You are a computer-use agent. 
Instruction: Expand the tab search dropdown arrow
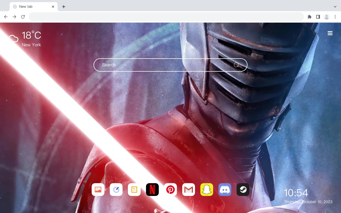[x=335, y=7]
